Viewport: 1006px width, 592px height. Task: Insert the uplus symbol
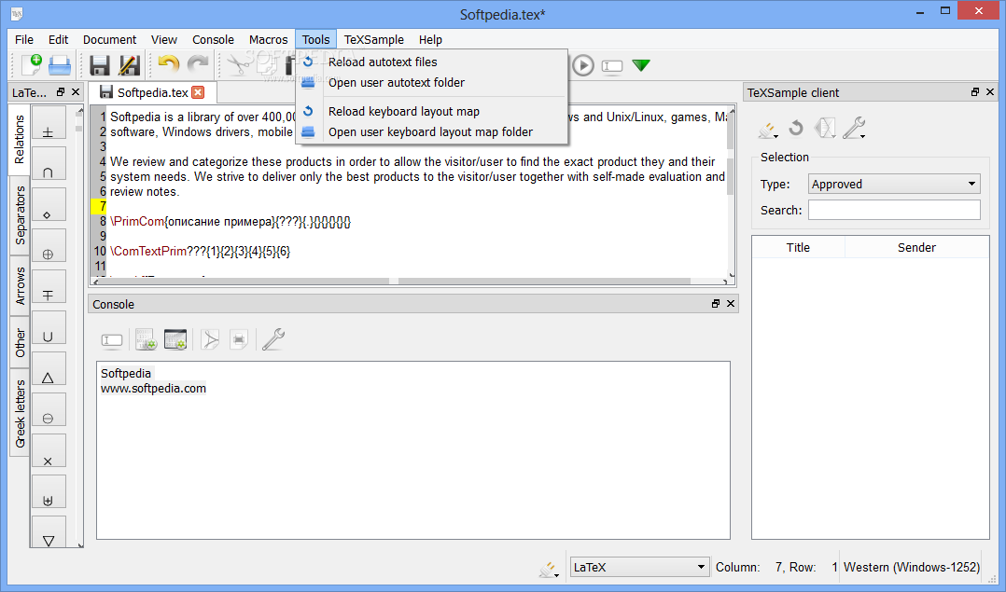(x=49, y=492)
